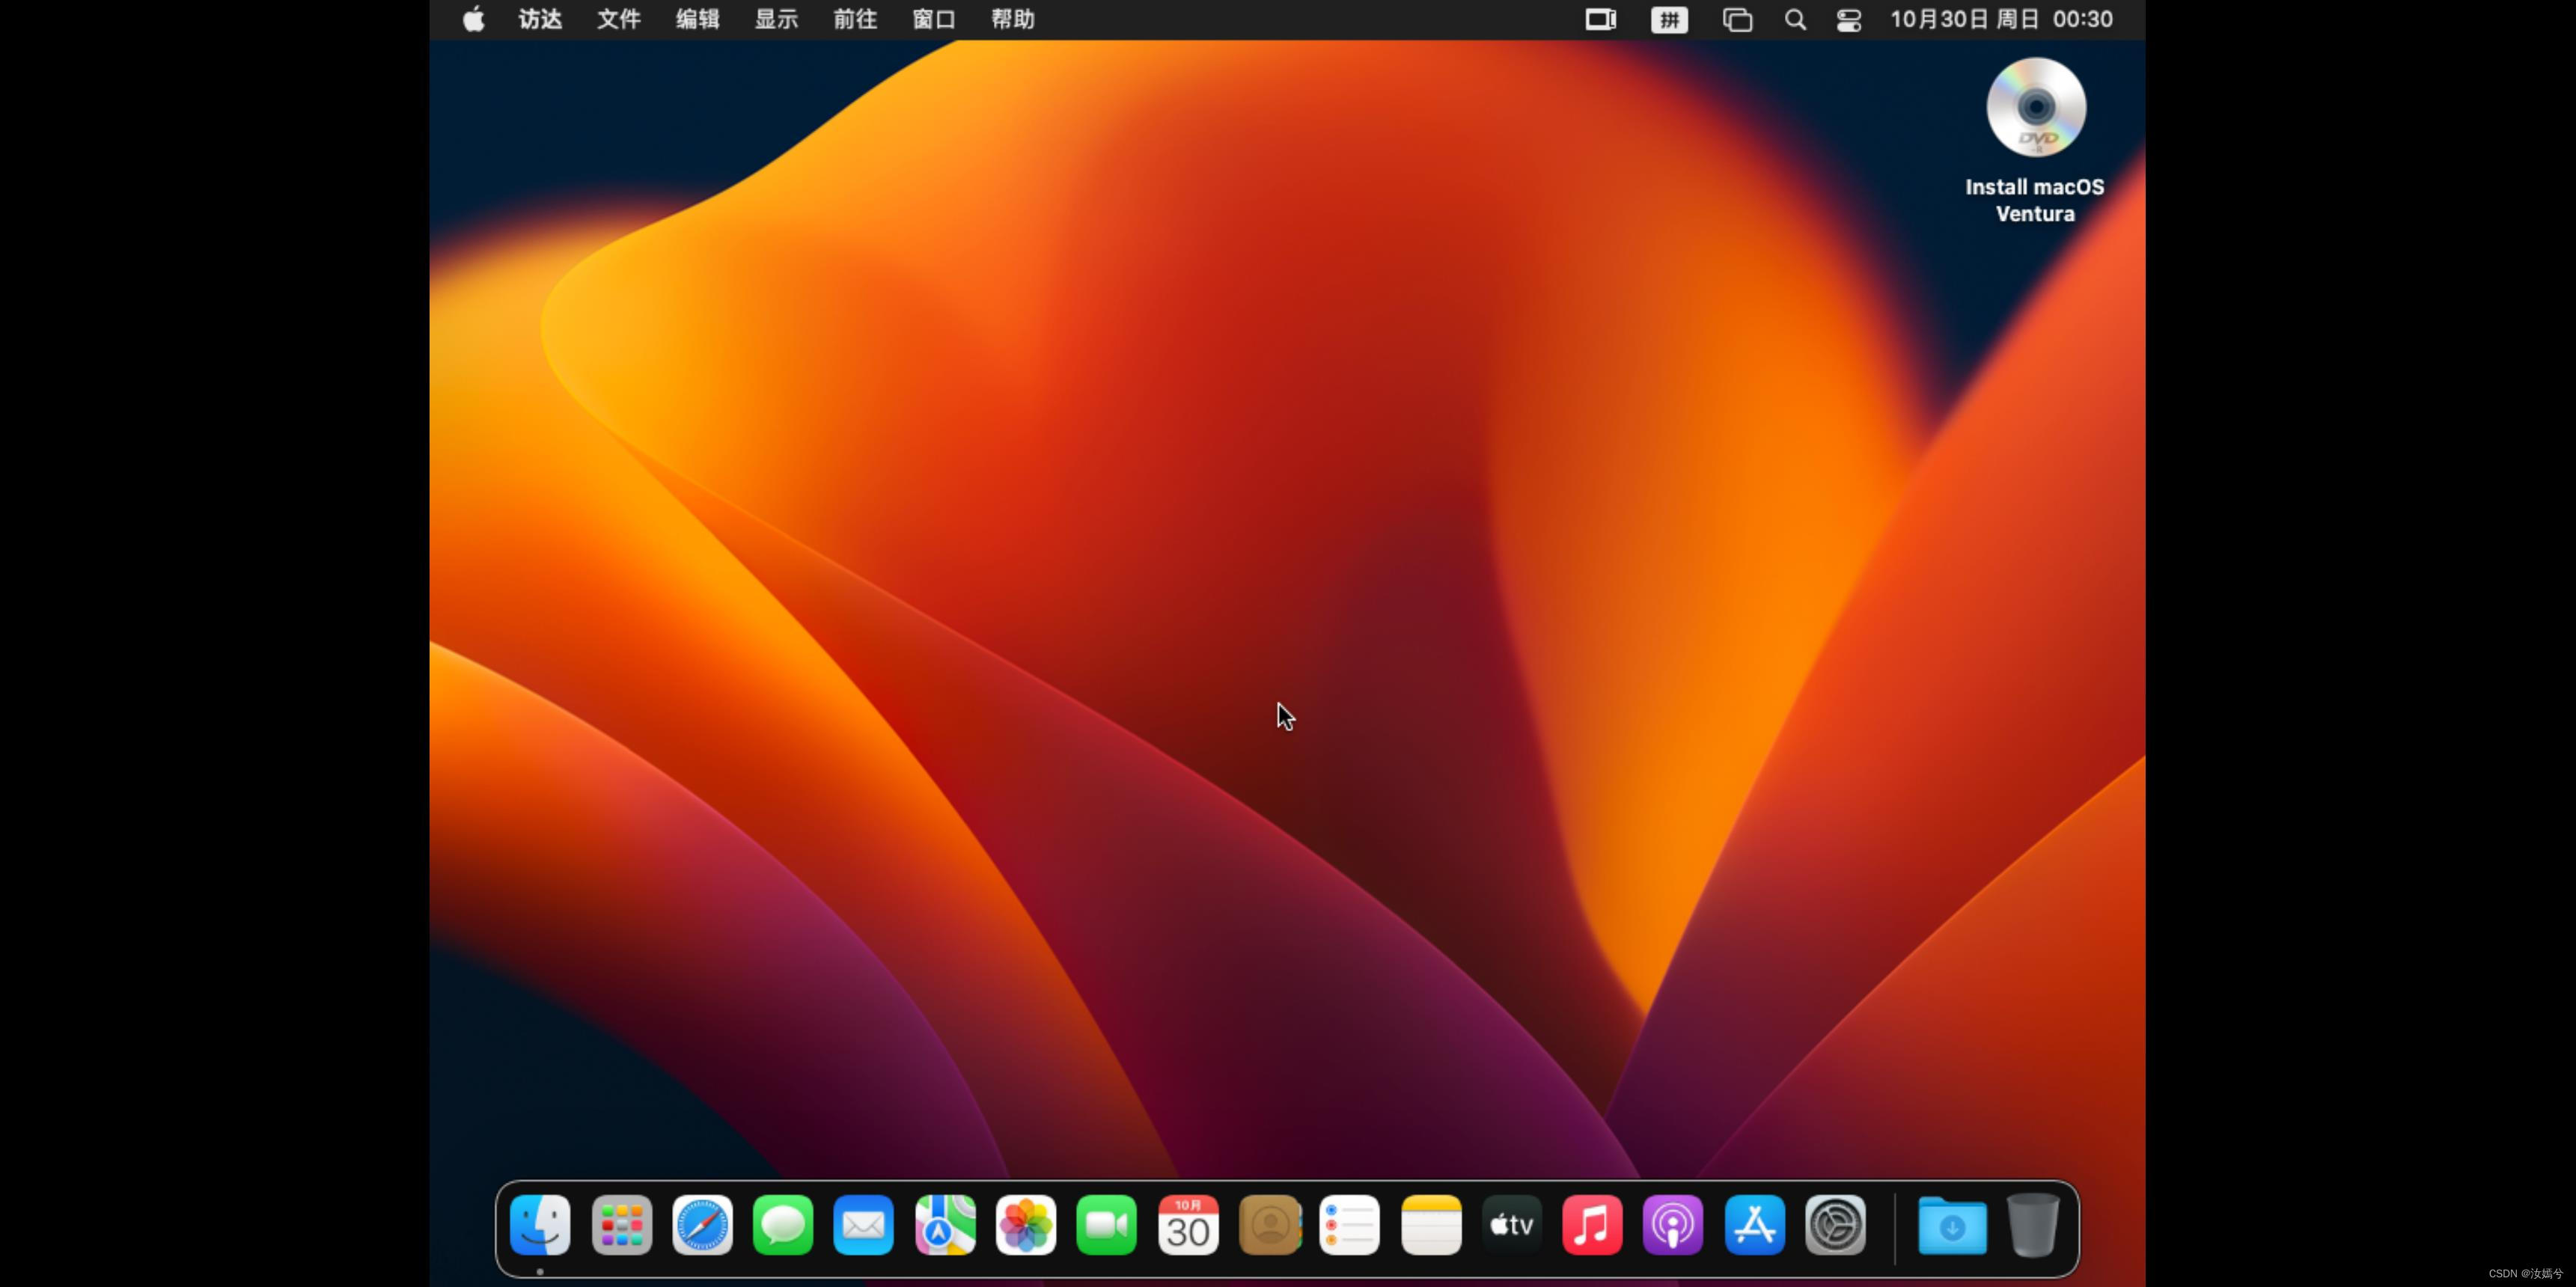Viewport: 2576px width, 1287px height.
Task: Open the 显示 menu
Action: pyautogui.click(x=776, y=19)
